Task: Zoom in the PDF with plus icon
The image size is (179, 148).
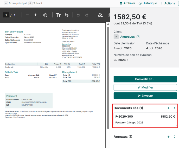Action: [35, 15]
